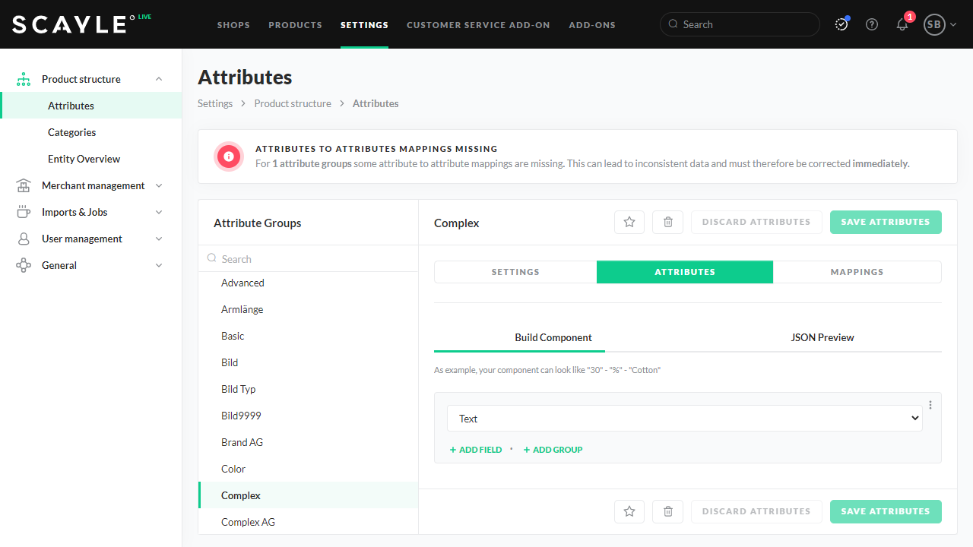
Task: Open the help question mark icon
Action: click(872, 24)
